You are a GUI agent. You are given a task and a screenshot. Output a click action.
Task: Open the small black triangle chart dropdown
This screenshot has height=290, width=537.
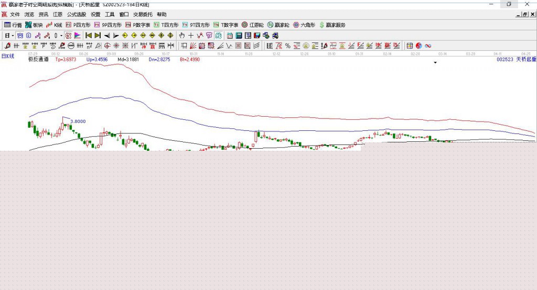[435, 63]
